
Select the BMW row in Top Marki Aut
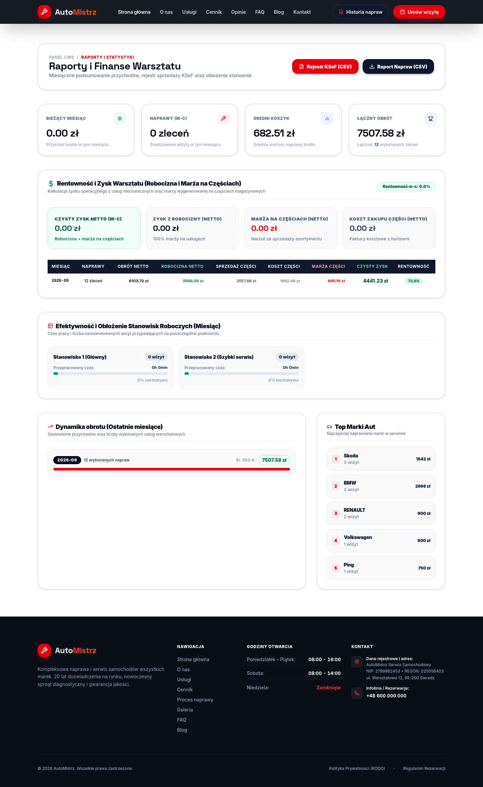pos(381,486)
